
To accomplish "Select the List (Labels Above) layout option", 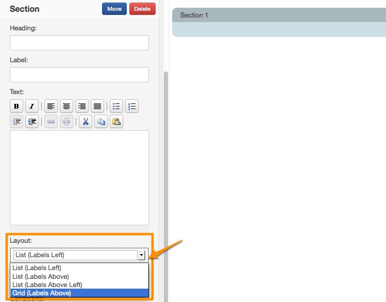I will click(41, 276).
